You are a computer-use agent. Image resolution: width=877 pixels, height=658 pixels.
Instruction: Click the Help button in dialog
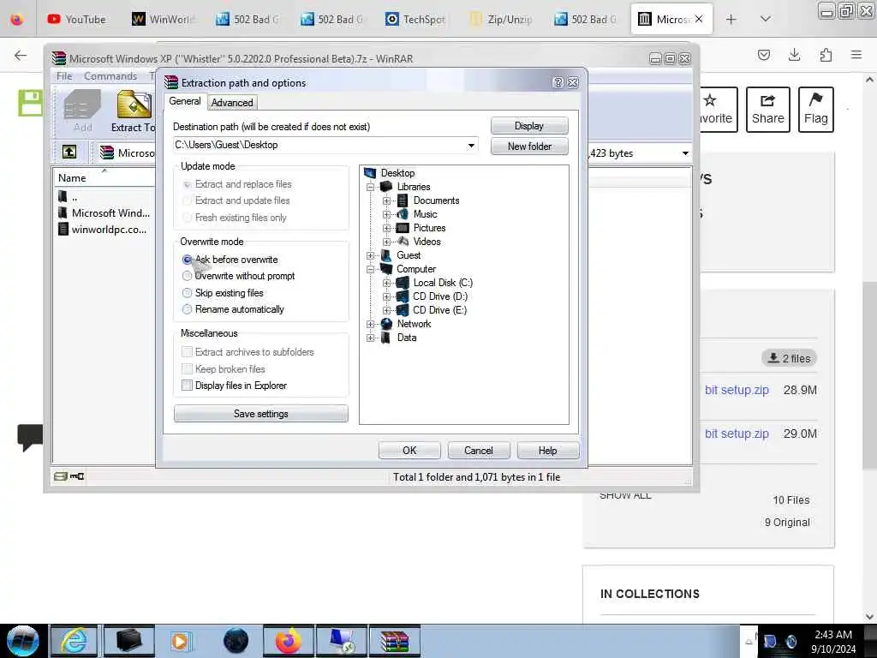pyautogui.click(x=547, y=451)
